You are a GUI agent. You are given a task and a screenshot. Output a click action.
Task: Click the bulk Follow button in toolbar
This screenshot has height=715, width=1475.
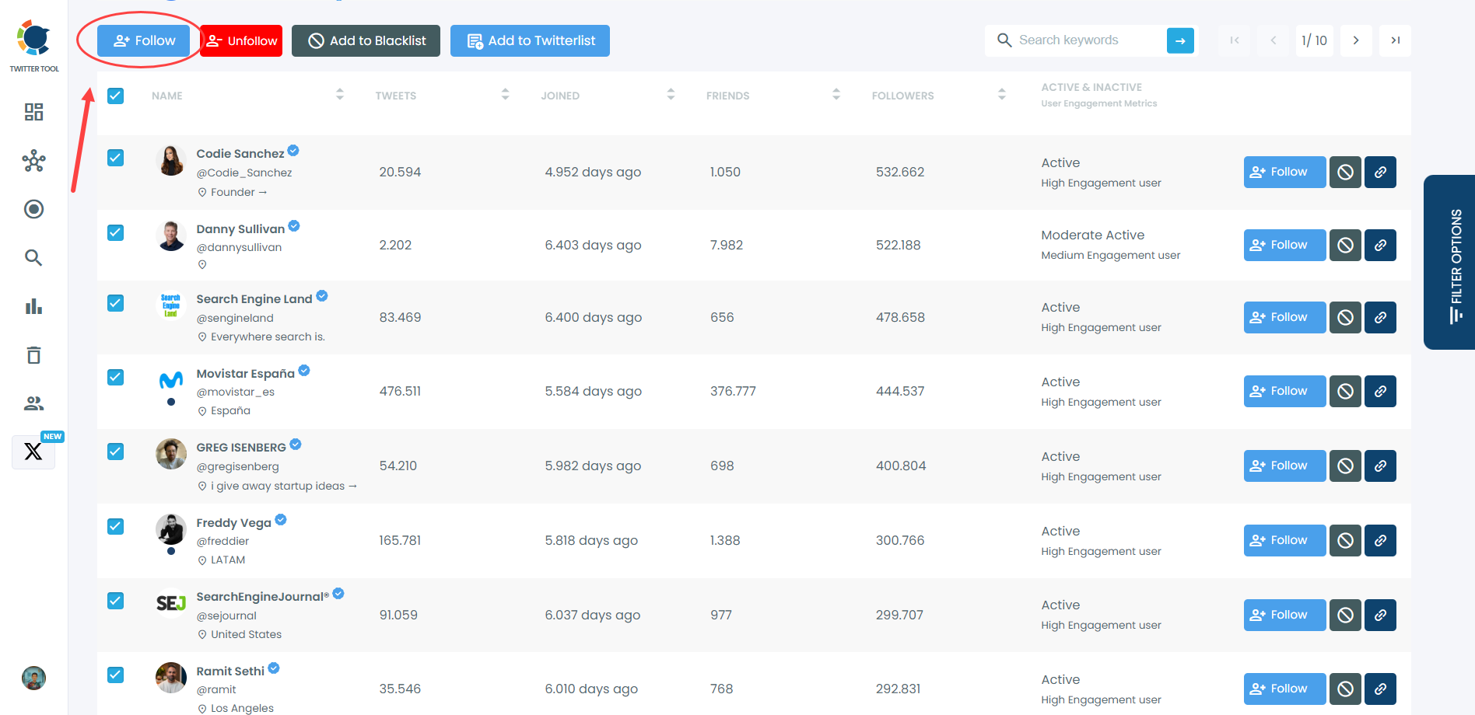(x=144, y=40)
